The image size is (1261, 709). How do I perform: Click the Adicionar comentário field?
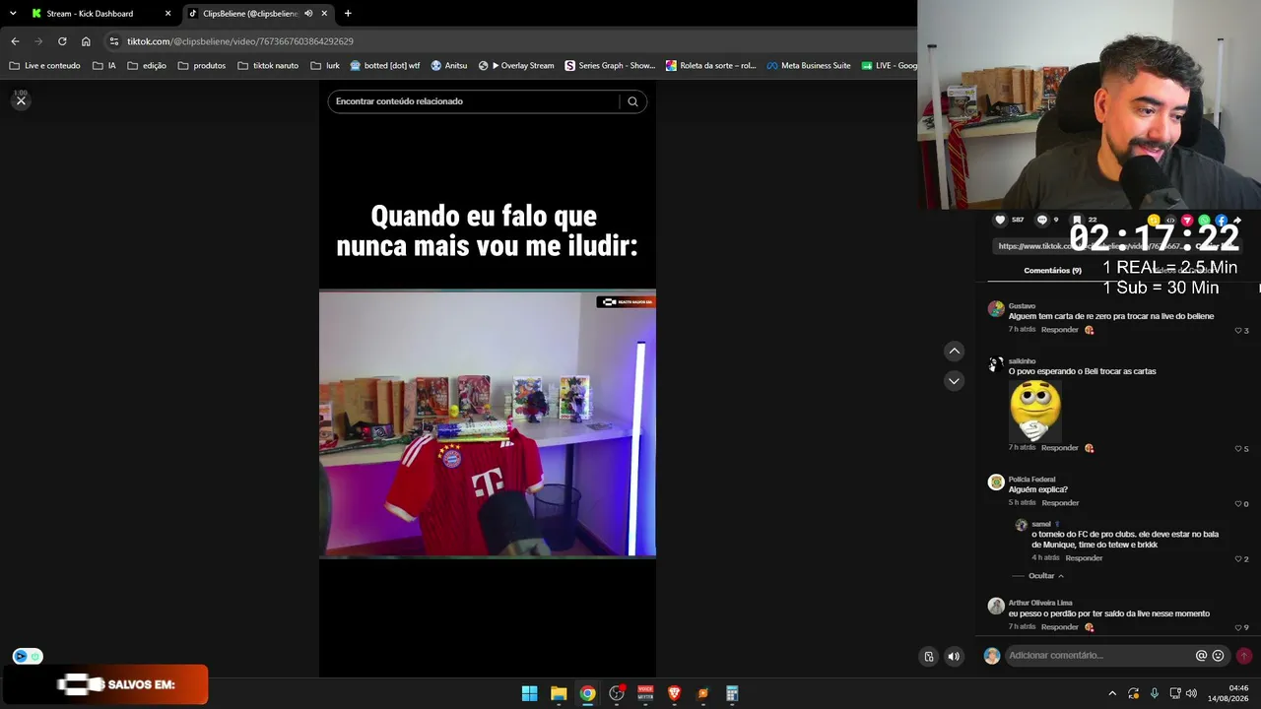pyautogui.click(x=1099, y=656)
